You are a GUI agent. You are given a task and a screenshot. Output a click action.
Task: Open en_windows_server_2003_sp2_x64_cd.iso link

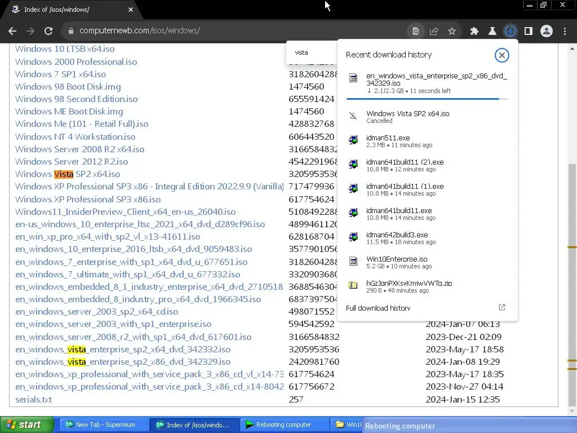coord(96,312)
